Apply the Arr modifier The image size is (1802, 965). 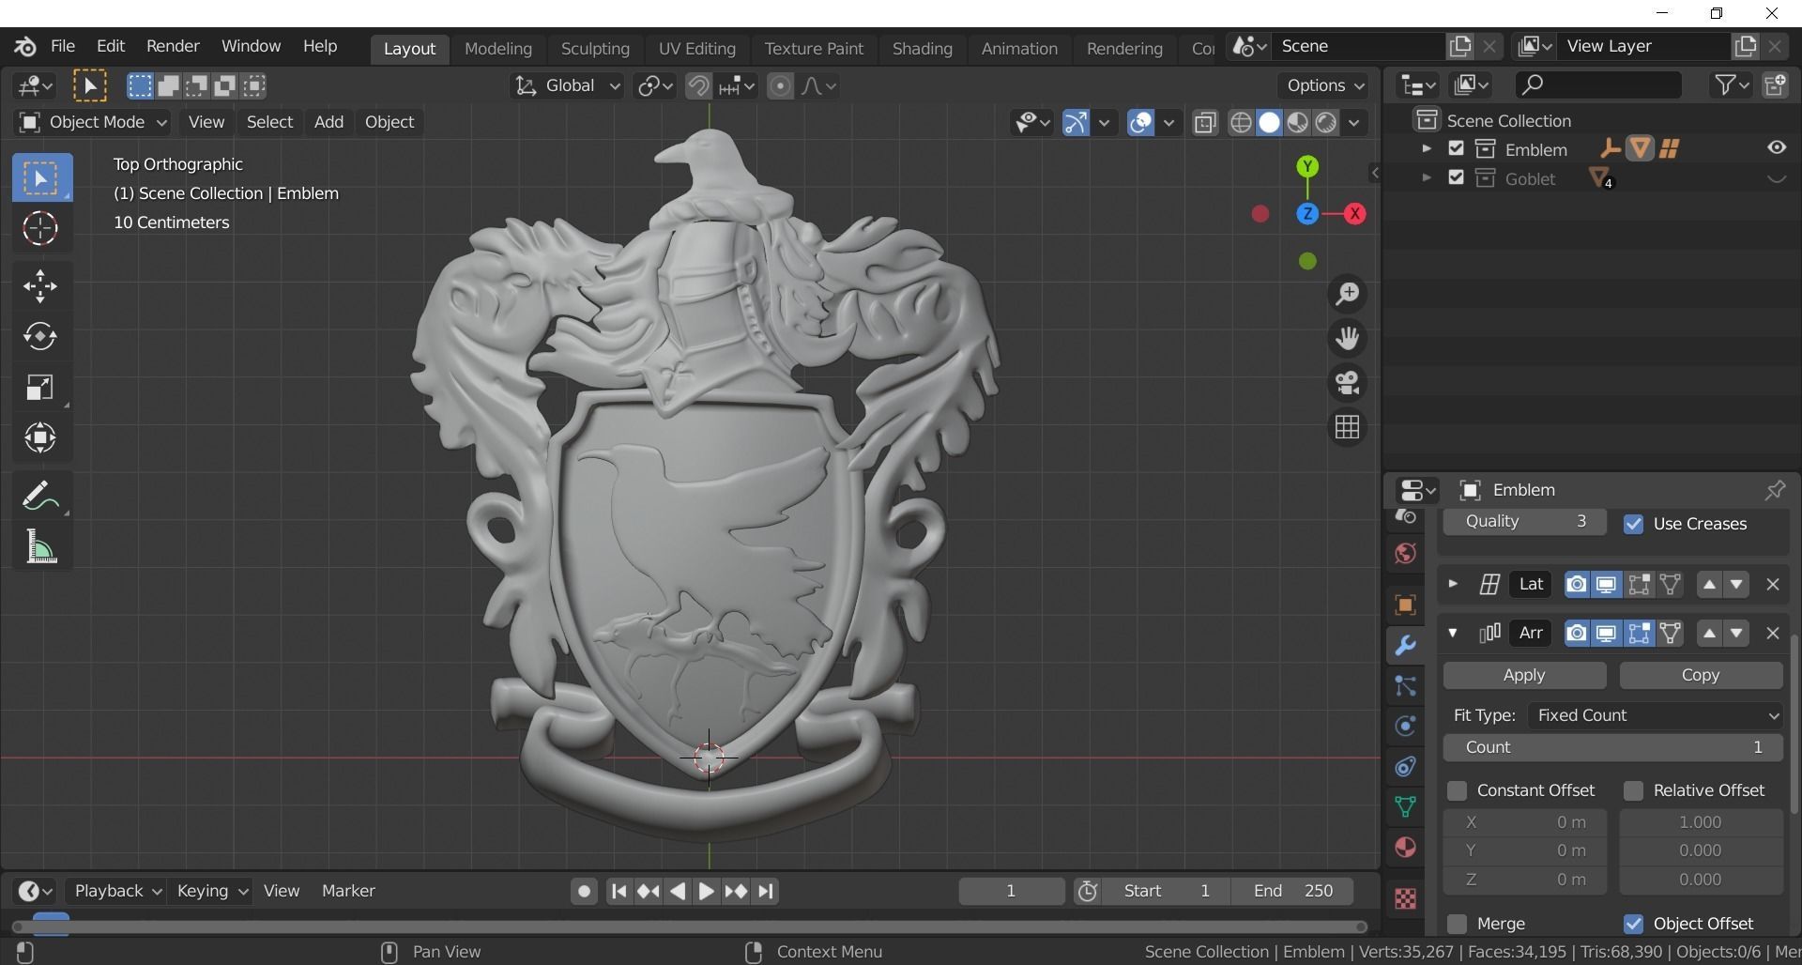pyautogui.click(x=1524, y=675)
